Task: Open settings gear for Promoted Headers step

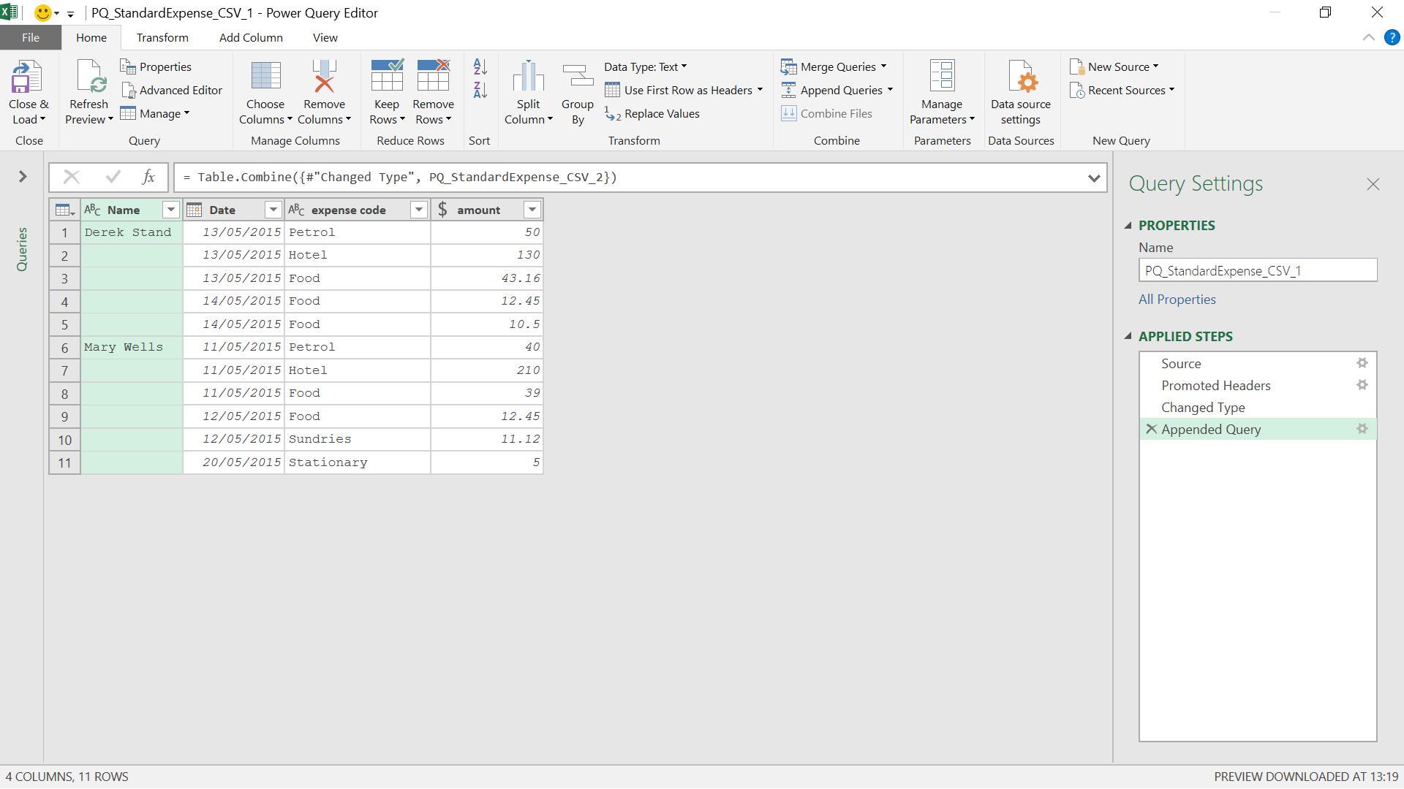Action: pos(1362,385)
